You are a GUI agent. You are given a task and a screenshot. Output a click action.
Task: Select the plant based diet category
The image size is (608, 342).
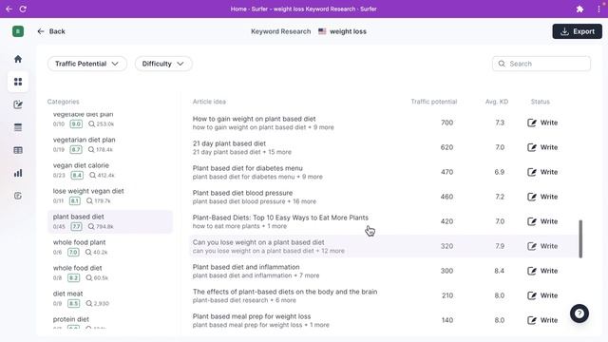pos(110,221)
